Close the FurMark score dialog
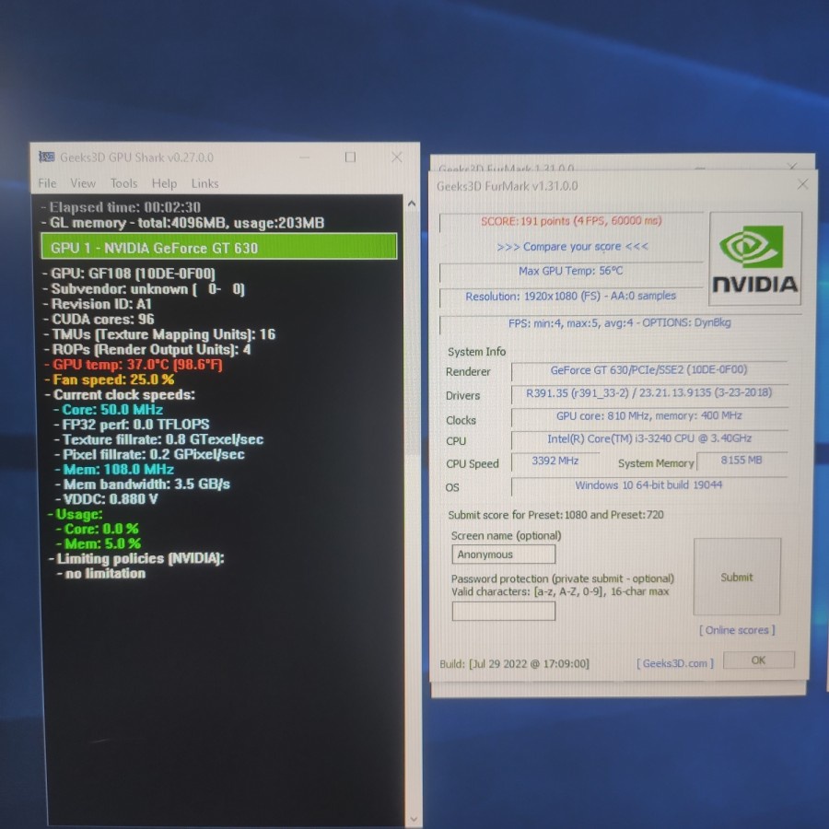The width and height of the screenshot is (829, 829). pos(801,184)
